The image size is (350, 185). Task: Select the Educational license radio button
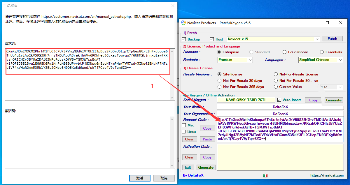[x=284, y=52]
